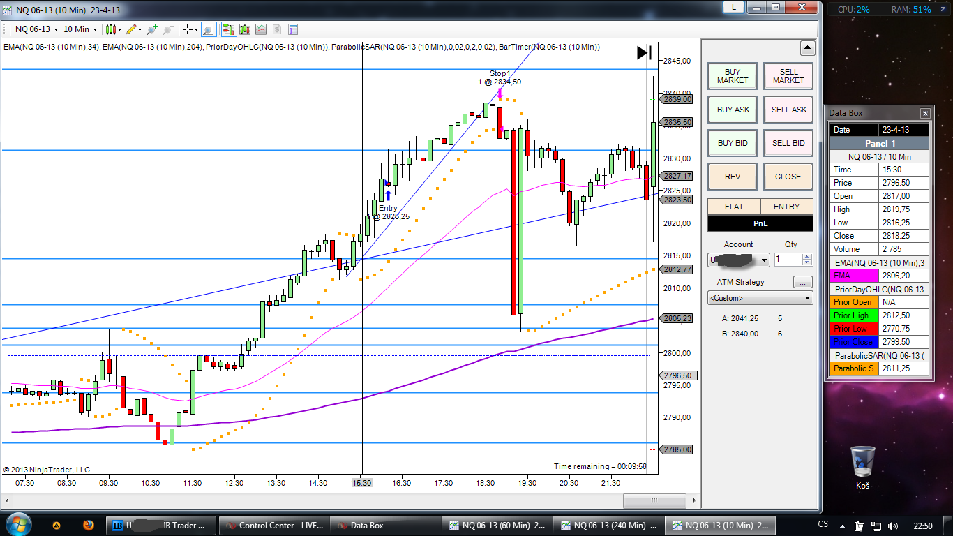The width and height of the screenshot is (953, 536).
Task: Close the Data Box window
Action: pos(925,113)
